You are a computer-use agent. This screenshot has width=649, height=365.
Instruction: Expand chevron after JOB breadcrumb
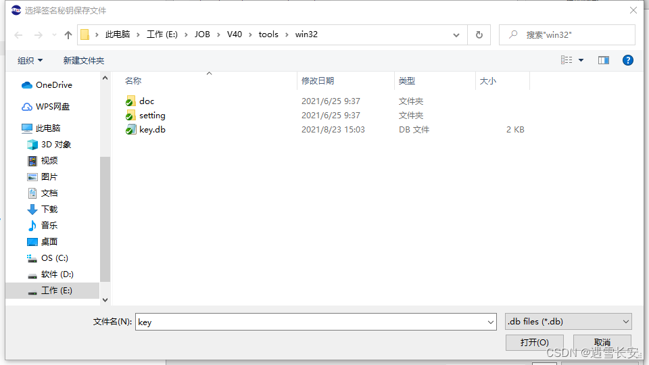[218, 34]
